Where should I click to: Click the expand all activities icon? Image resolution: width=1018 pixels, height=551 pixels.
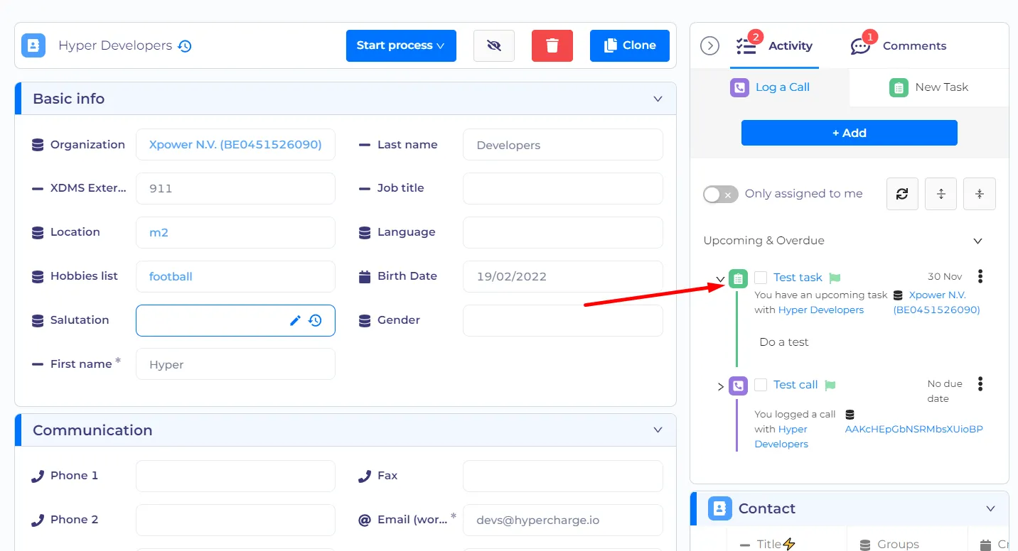click(x=941, y=194)
